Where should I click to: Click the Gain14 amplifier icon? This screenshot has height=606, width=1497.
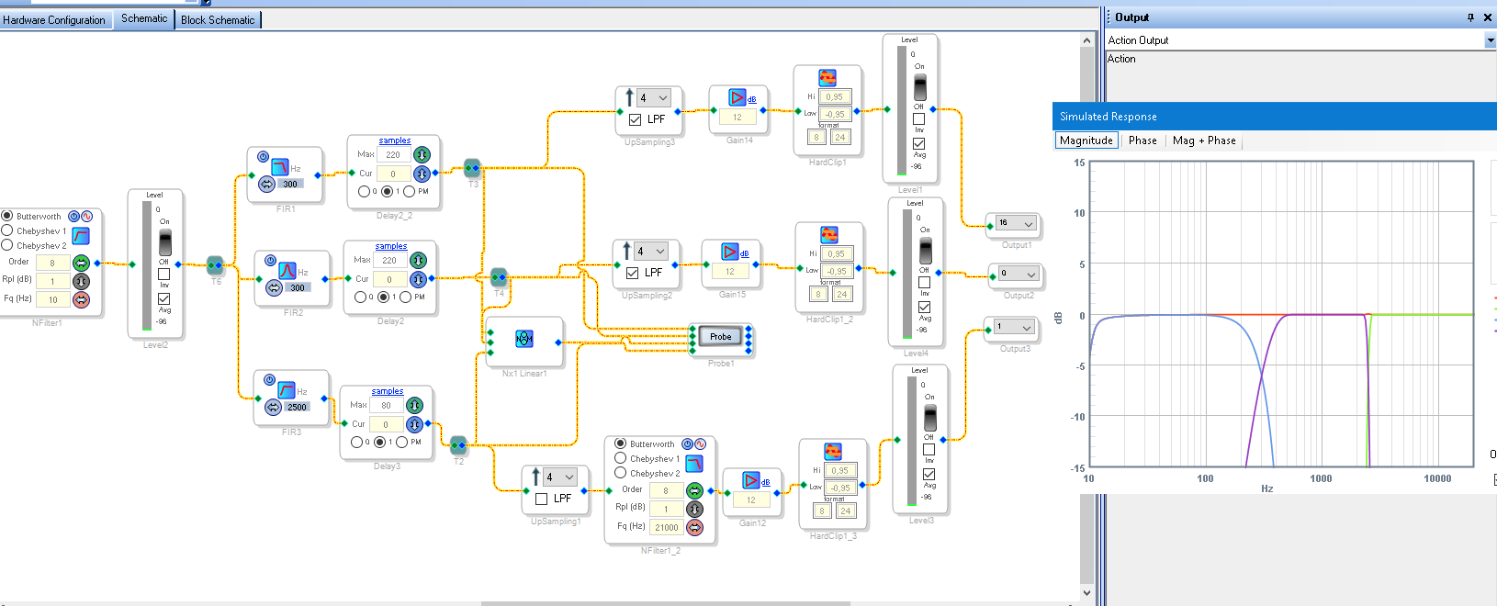[737, 97]
